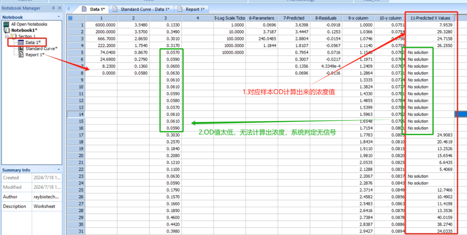The image size is (467, 235).
Task: Select the 8-Residuals column header
Action: click(326, 18)
